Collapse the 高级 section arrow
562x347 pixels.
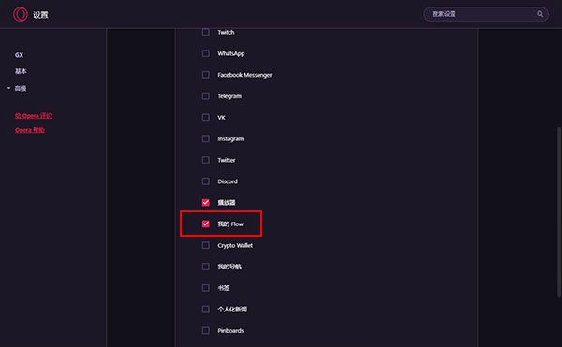point(9,88)
